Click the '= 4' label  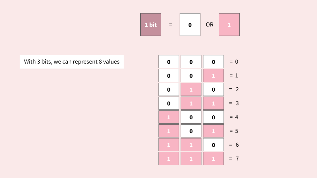point(234,117)
